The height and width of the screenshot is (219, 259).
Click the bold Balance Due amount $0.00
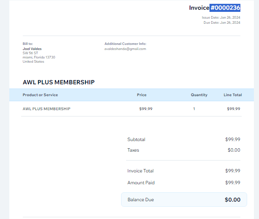[232, 200]
